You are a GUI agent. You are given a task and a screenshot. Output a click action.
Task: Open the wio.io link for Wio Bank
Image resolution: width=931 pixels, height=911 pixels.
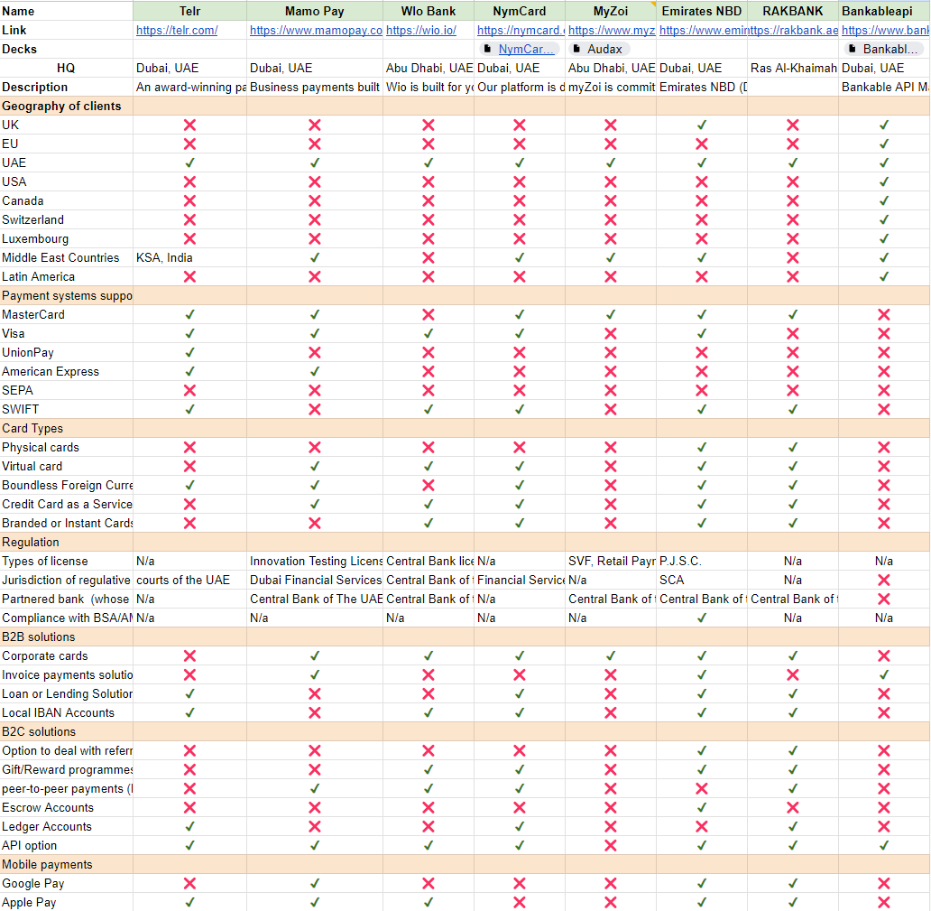pyautogui.click(x=420, y=30)
